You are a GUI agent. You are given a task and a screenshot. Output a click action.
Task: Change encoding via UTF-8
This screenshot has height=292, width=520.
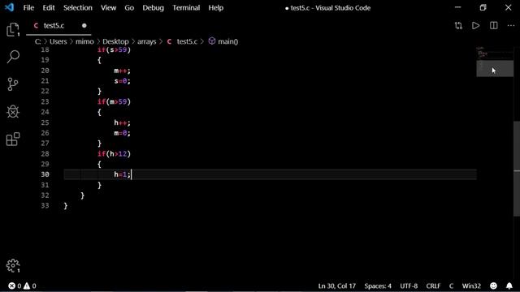[409, 286]
